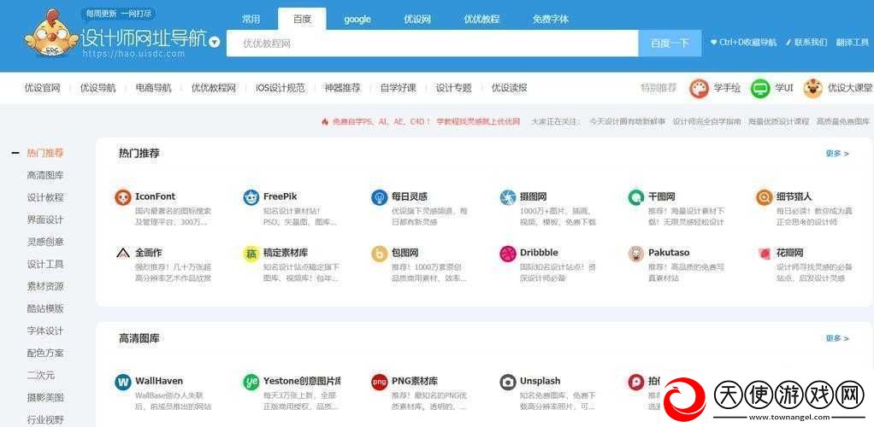The width and height of the screenshot is (874, 427).
Task: Click the 优设大课堂 mascot icon
Action: 813,88
